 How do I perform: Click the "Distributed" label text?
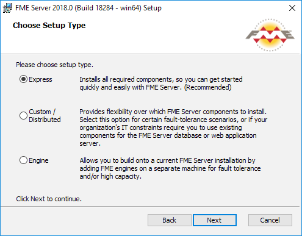pyautogui.click(x=45, y=120)
